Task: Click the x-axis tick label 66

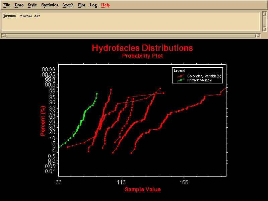Action: [x=58, y=182]
